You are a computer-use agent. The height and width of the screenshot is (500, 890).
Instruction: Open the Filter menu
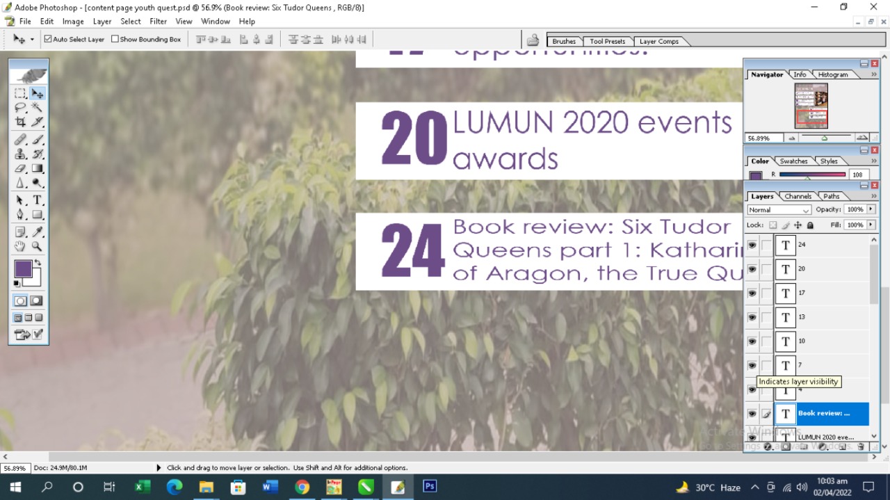pyautogui.click(x=158, y=22)
